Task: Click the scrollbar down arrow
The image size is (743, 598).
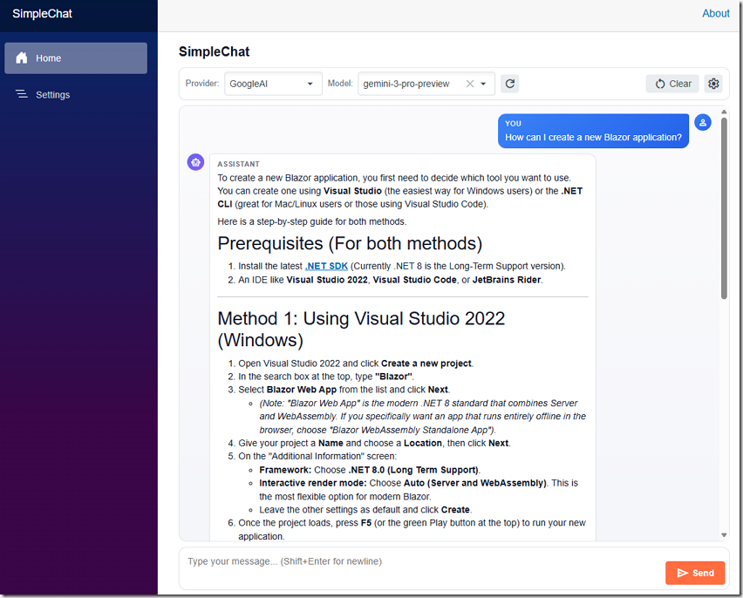Action: tap(724, 535)
